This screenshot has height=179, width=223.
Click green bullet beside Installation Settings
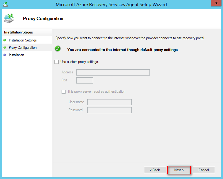click(5, 40)
